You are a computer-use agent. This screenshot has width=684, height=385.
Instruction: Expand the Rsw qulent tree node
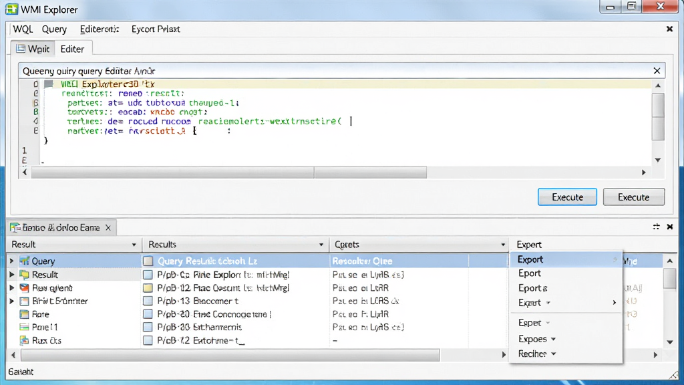12,287
